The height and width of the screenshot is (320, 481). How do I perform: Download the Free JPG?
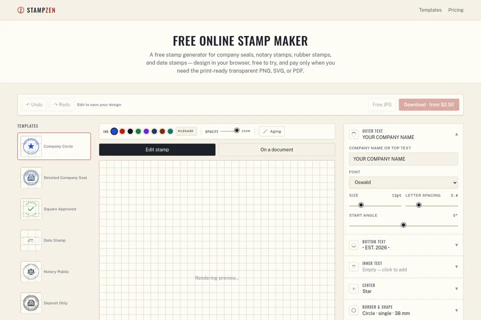(x=382, y=104)
